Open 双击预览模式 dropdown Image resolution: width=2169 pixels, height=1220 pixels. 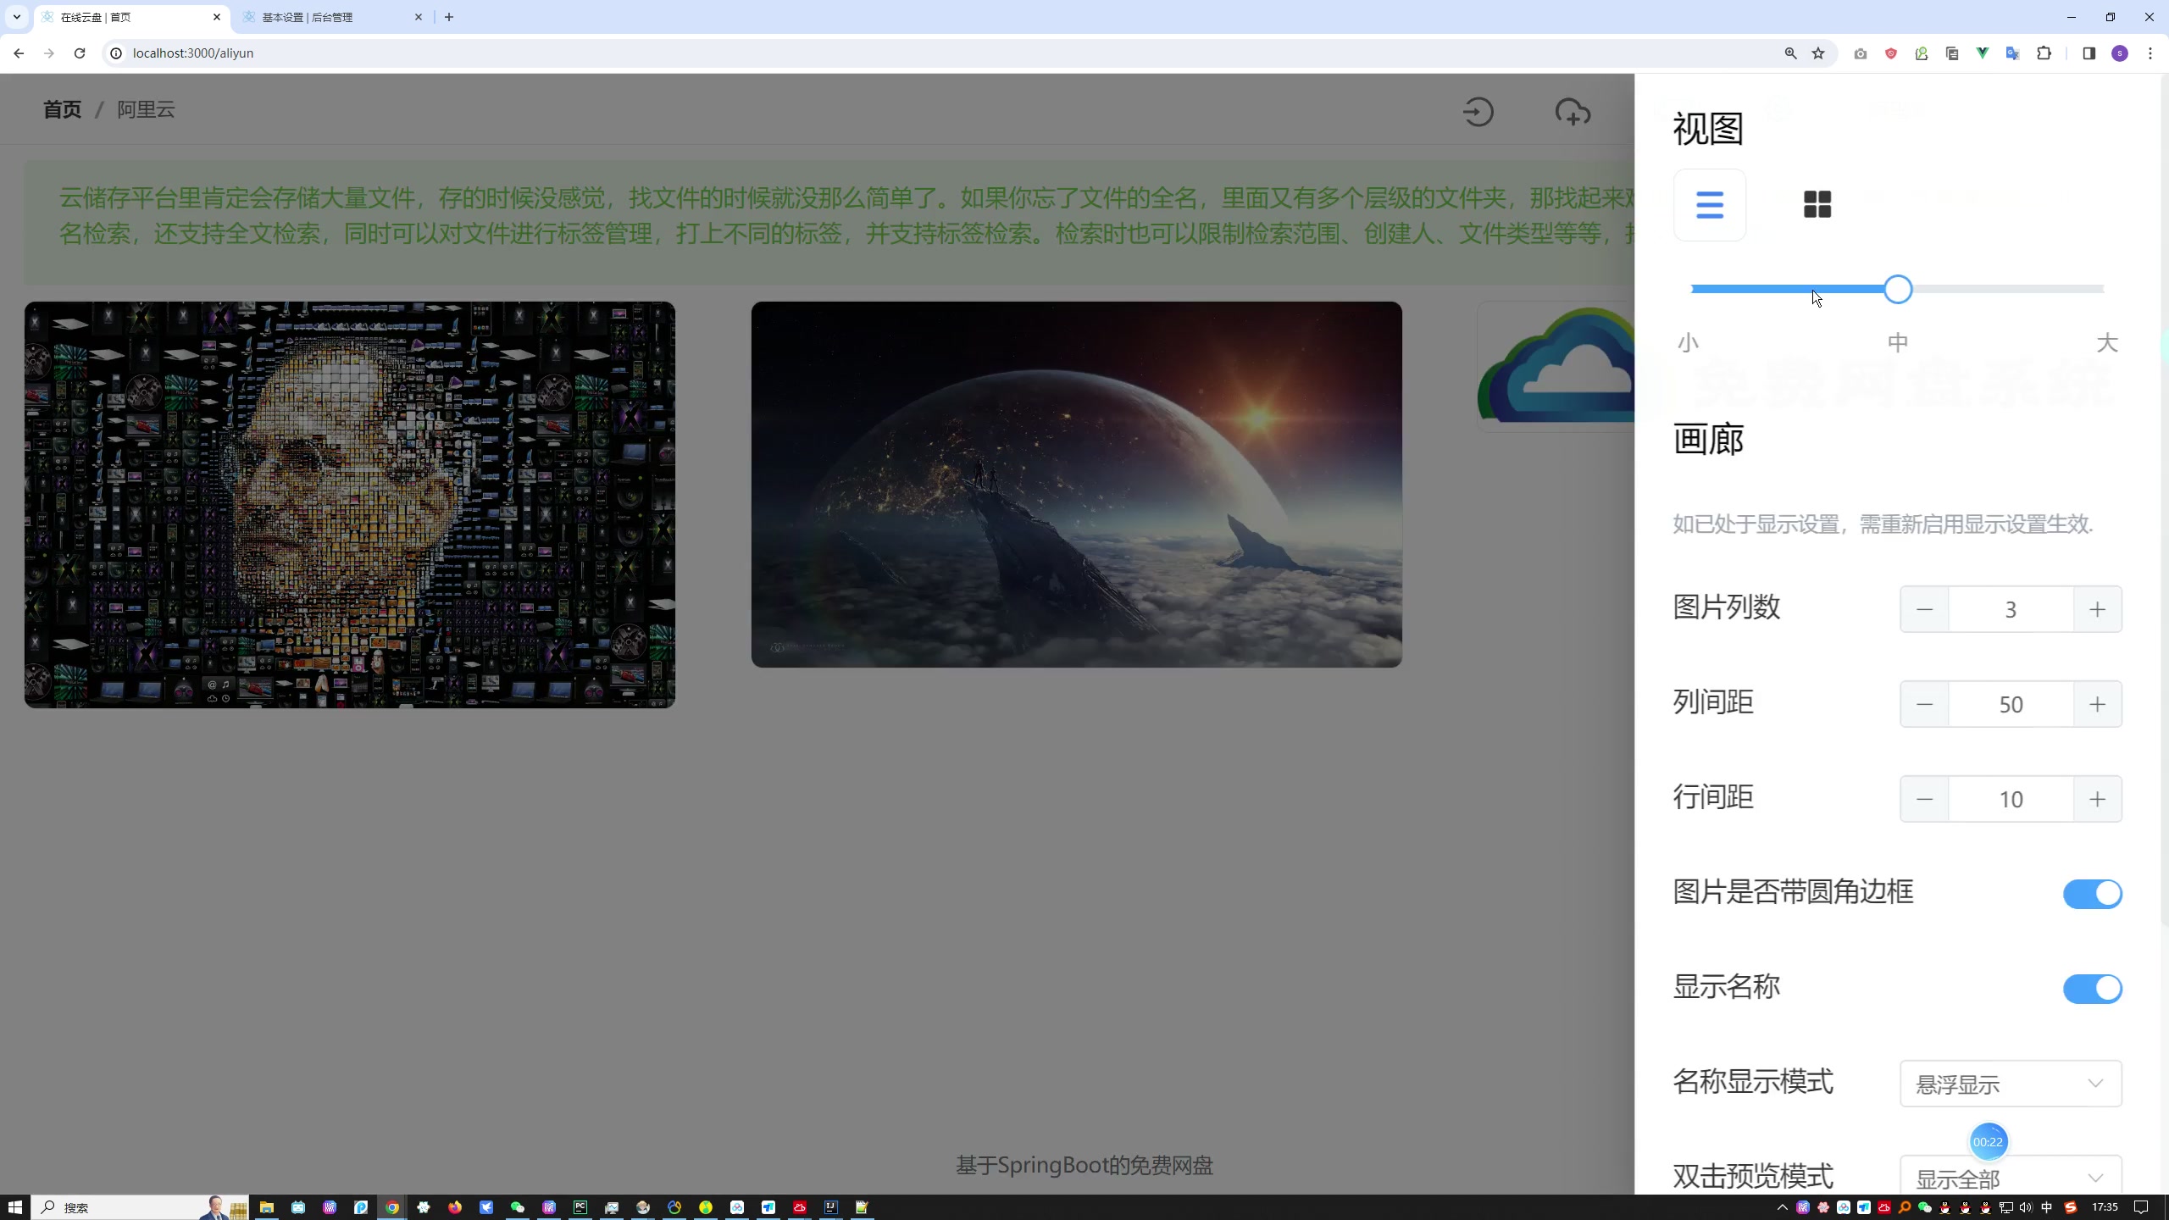coord(2011,1176)
